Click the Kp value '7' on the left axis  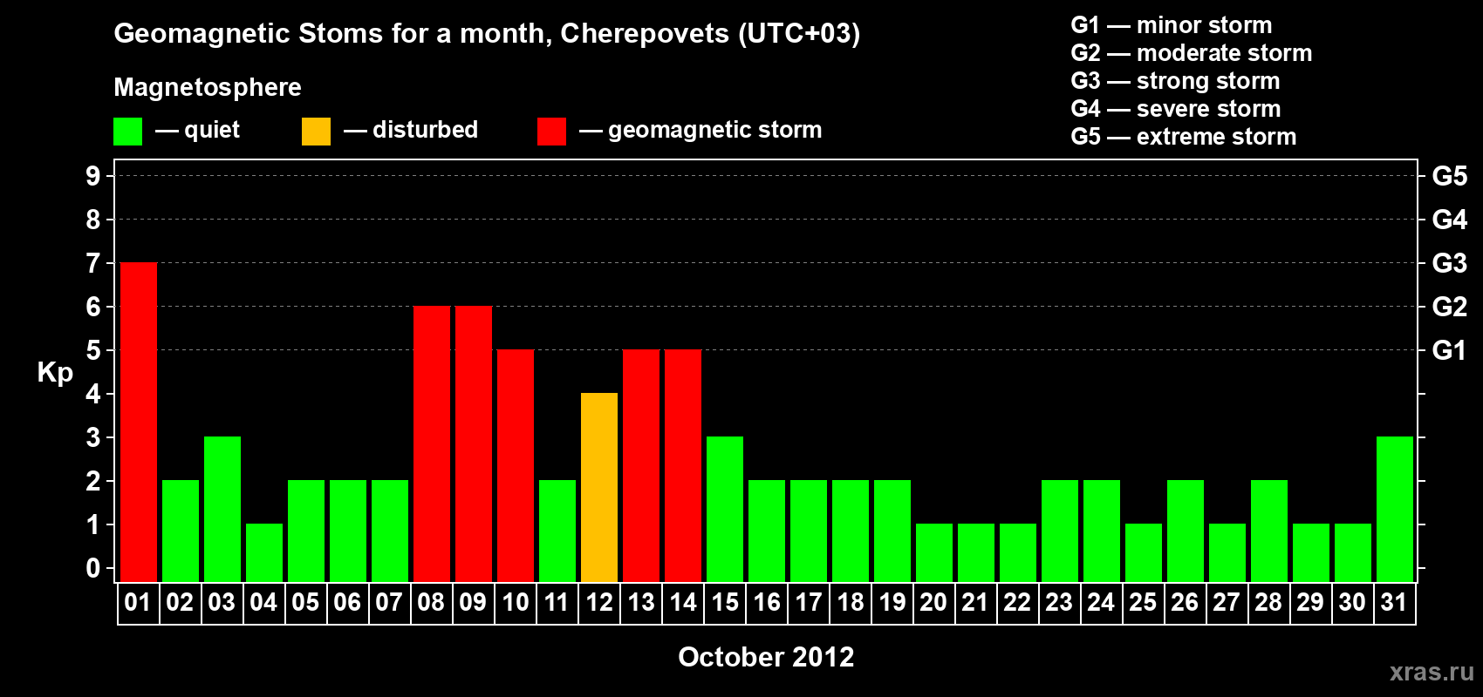(93, 263)
